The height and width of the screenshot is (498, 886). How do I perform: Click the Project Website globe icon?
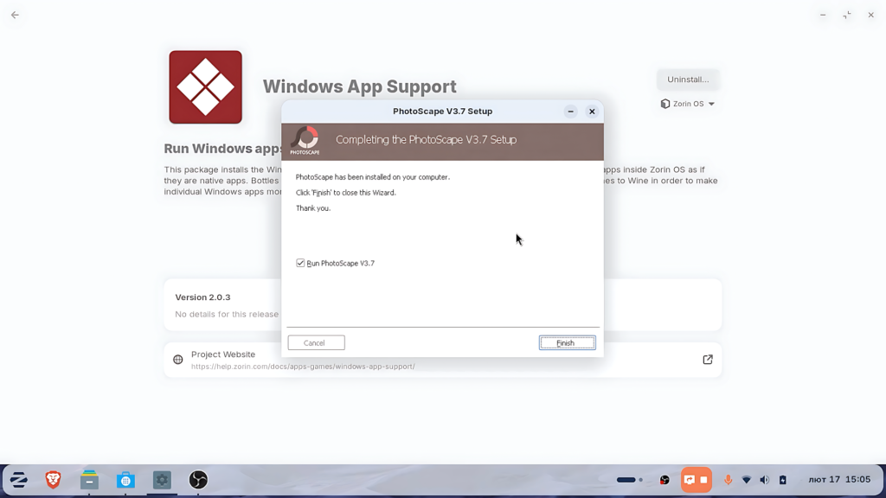coord(178,360)
